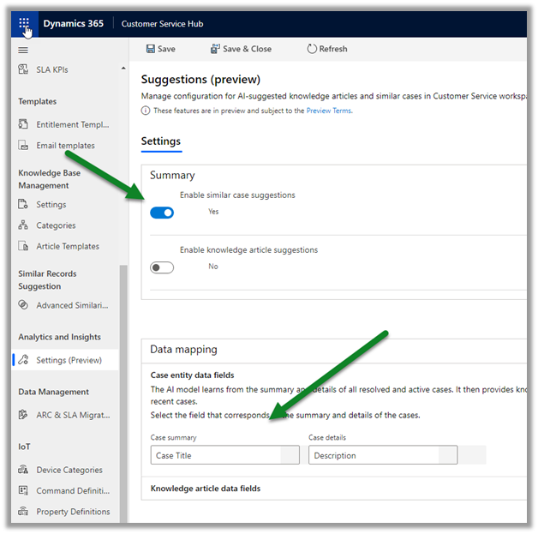The width and height of the screenshot is (538, 534).
Task: Open the Case summary dropdown
Action: click(224, 455)
